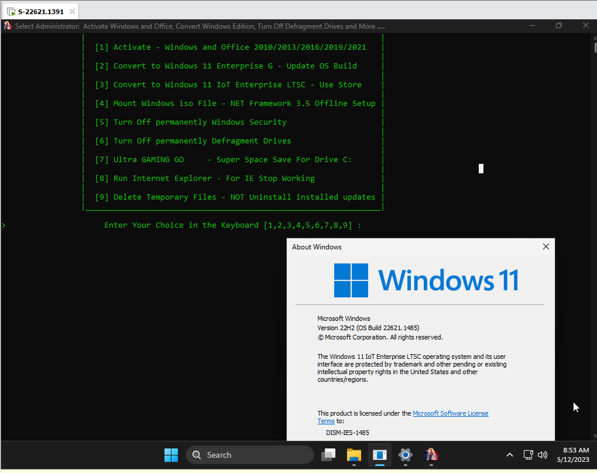Close the S-22621.1391 tab
Image resolution: width=597 pixels, height=473 pixels.
[72, 11]
